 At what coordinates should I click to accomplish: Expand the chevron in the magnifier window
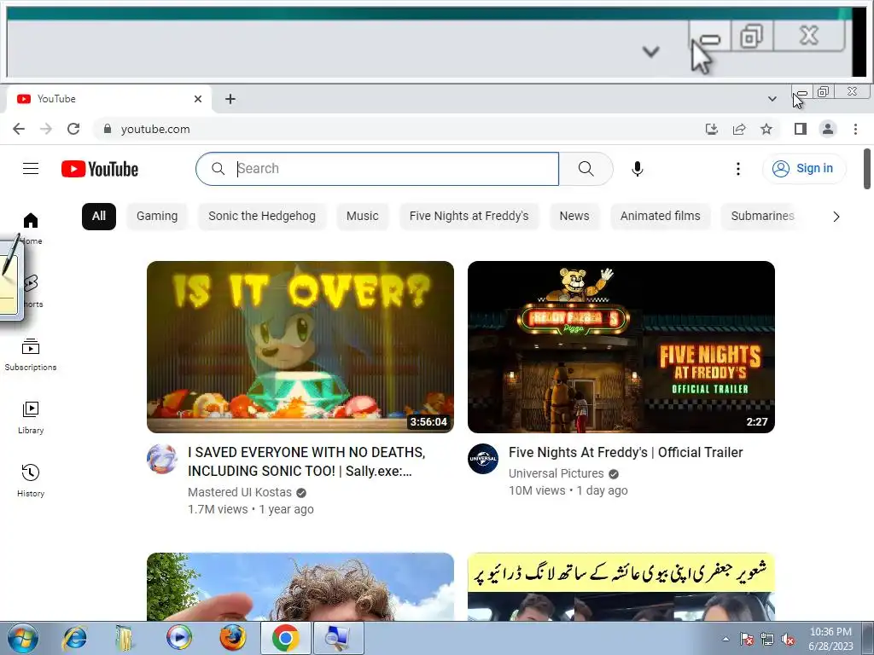point(650,52)
